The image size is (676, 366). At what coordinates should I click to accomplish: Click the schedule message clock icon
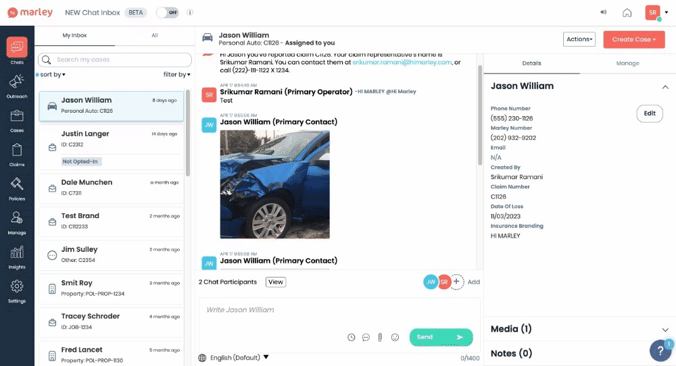click(x=351, y=337)
